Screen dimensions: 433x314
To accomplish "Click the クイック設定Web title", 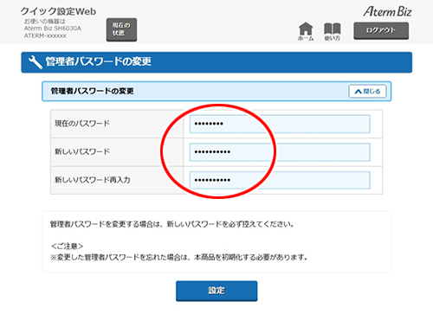I will [x=58, y=11].
